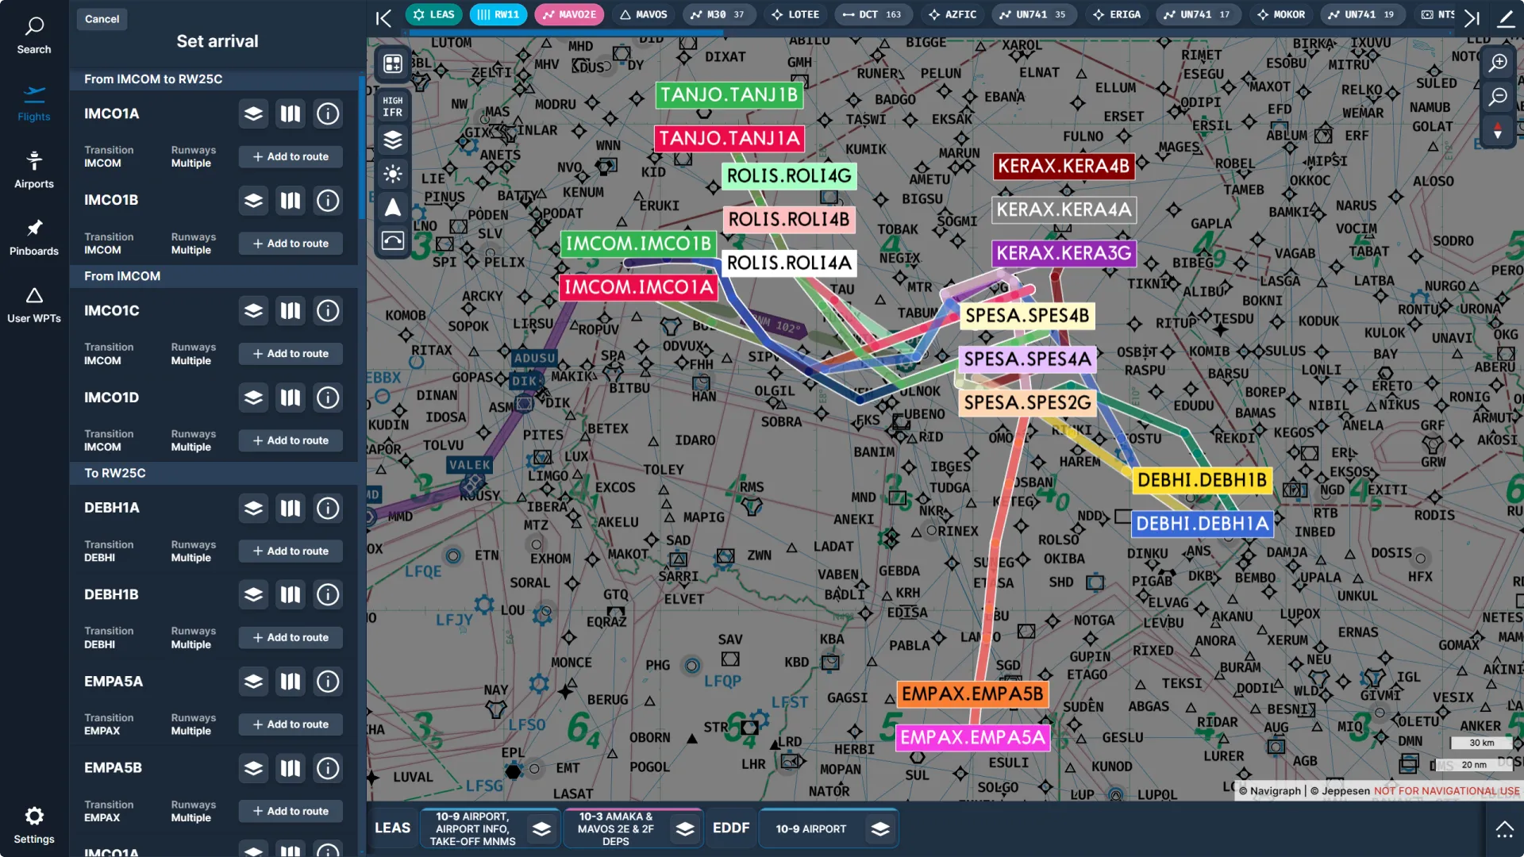Zoom in using the magnifier plus icon

click(x=1499, y=63)
